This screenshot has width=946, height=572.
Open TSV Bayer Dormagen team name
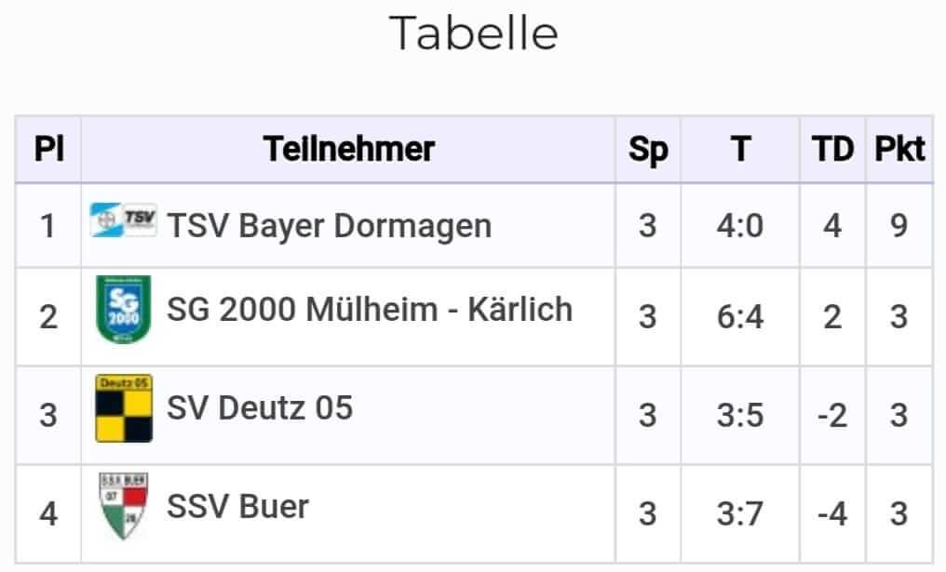(330, 227)
